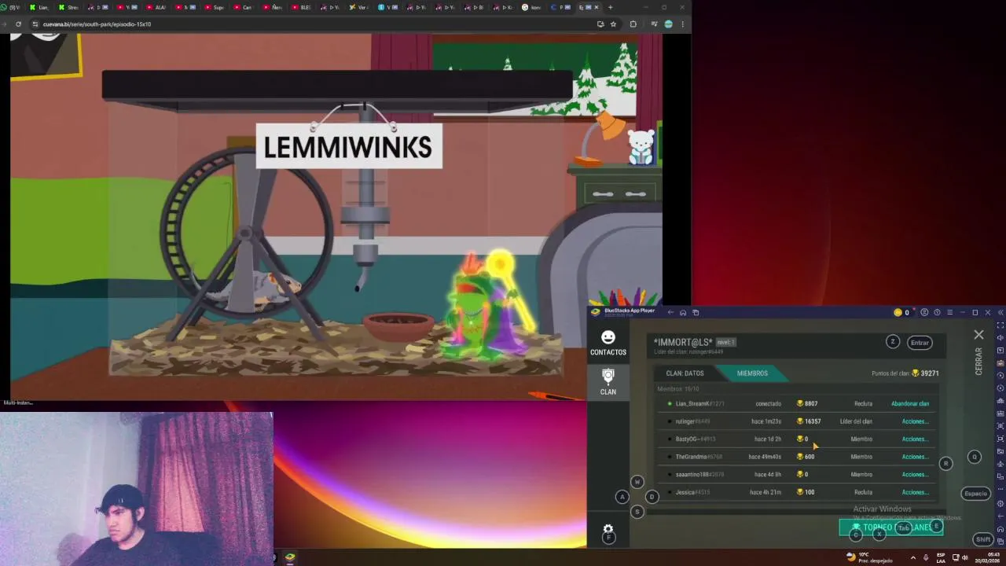
Task: Open the game settings gear icon
Action: pyautogui.click(x=608, y=529)
